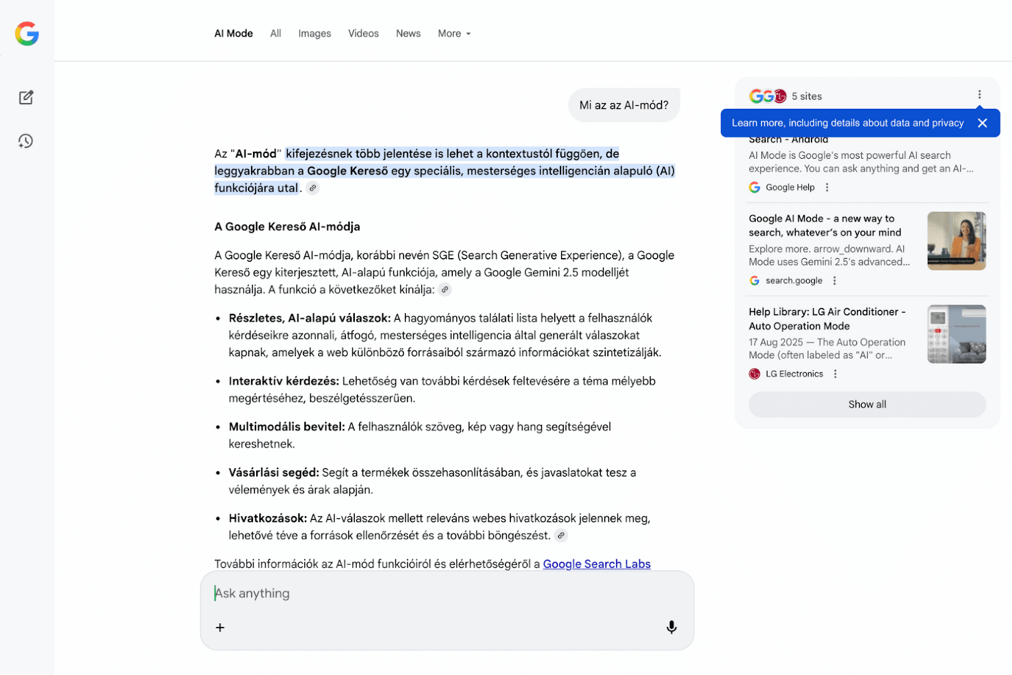The width and height of the screenshot is (1012, 675).
Task: Activate voice input with the microphone icon
Action: tap(671, 627)
